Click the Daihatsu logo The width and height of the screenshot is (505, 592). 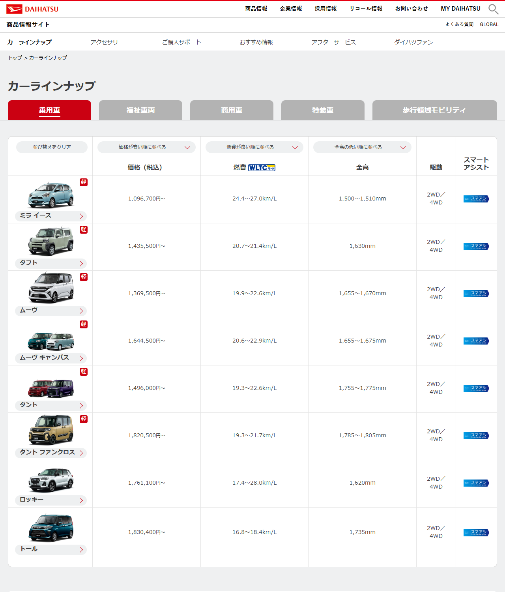click(32, 9)
